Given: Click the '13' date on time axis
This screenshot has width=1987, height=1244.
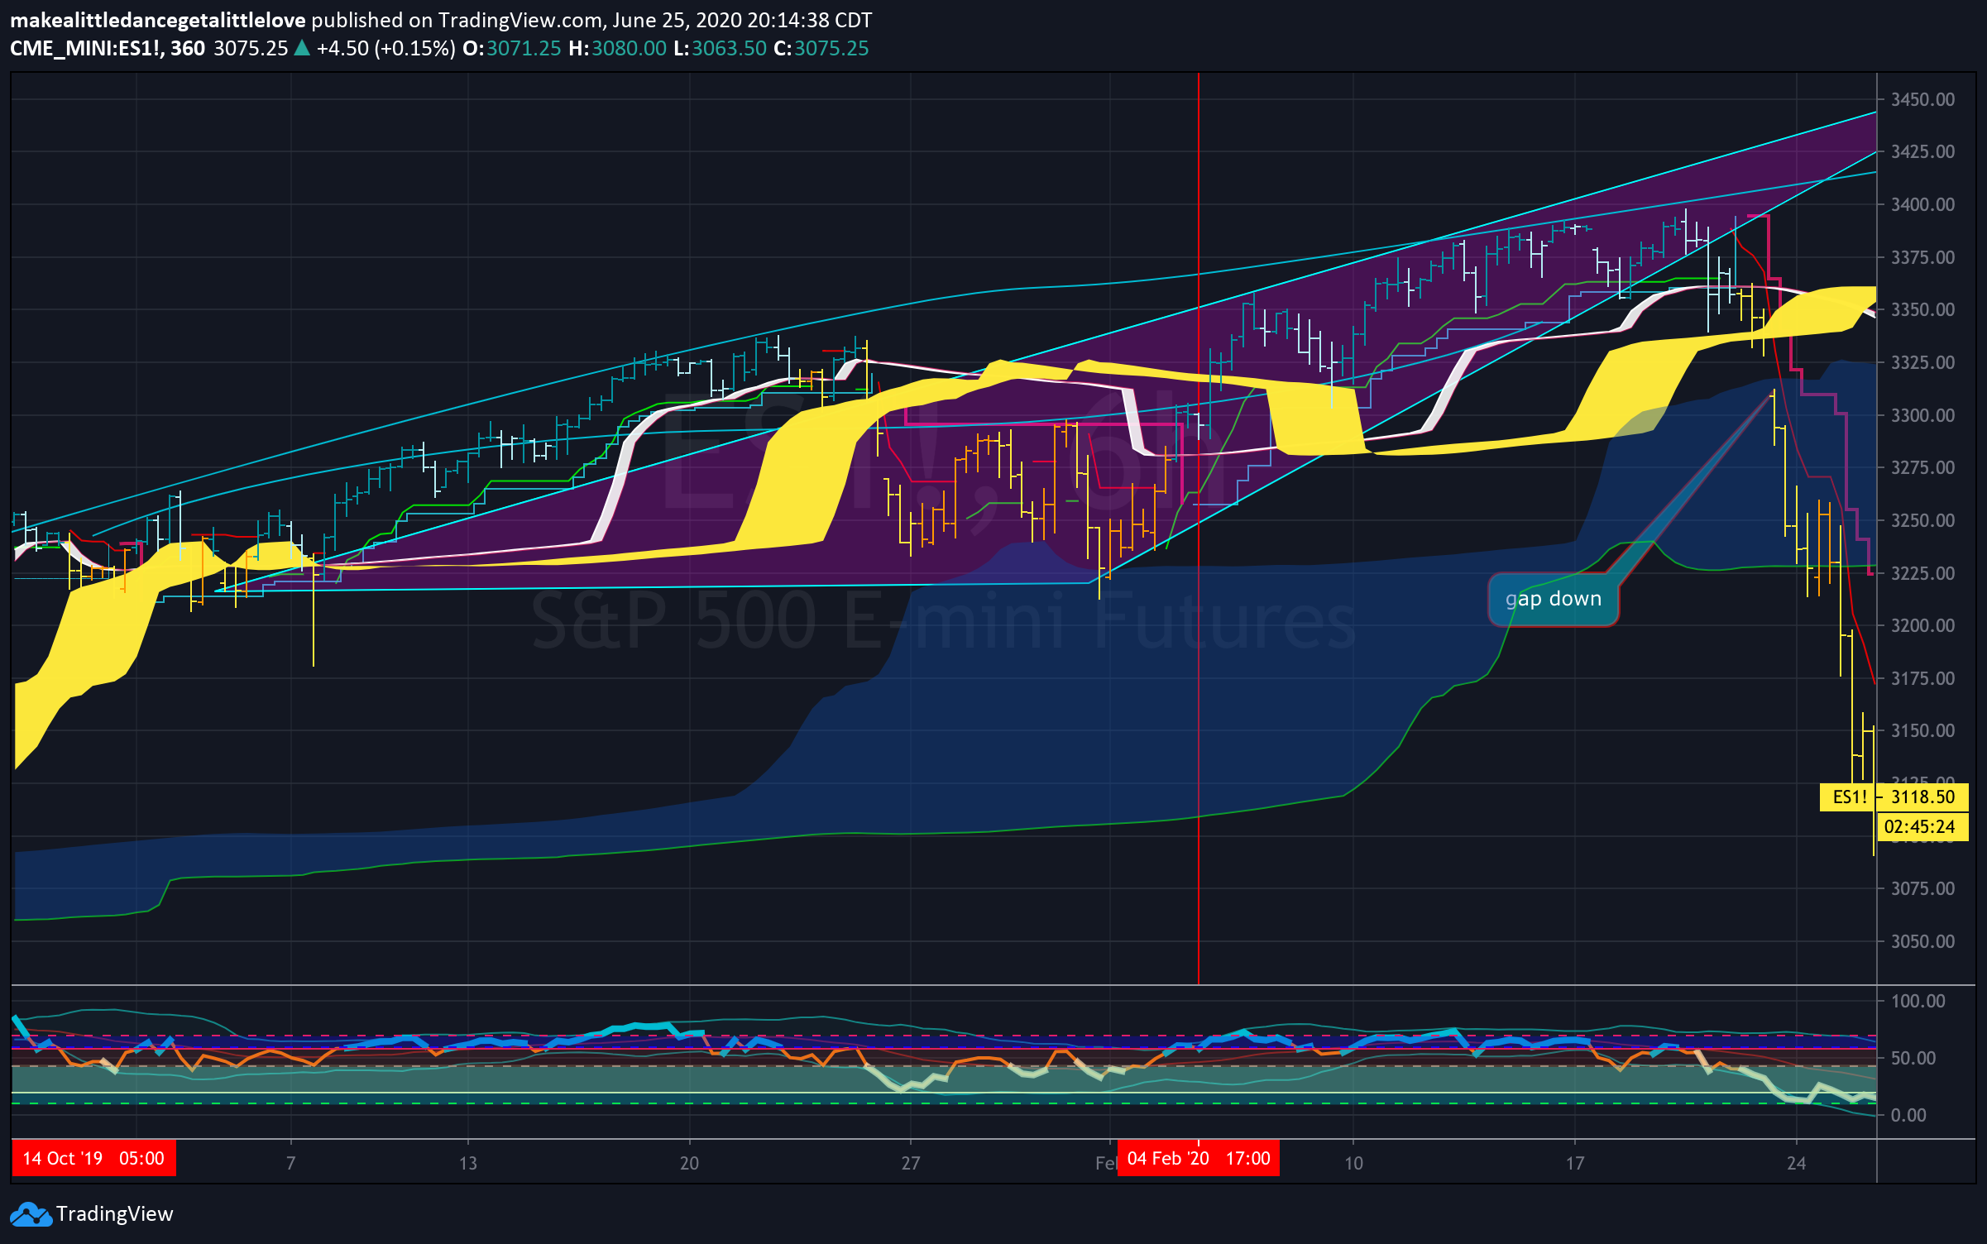Looking at the screenshot, I should coord(468,1163).
